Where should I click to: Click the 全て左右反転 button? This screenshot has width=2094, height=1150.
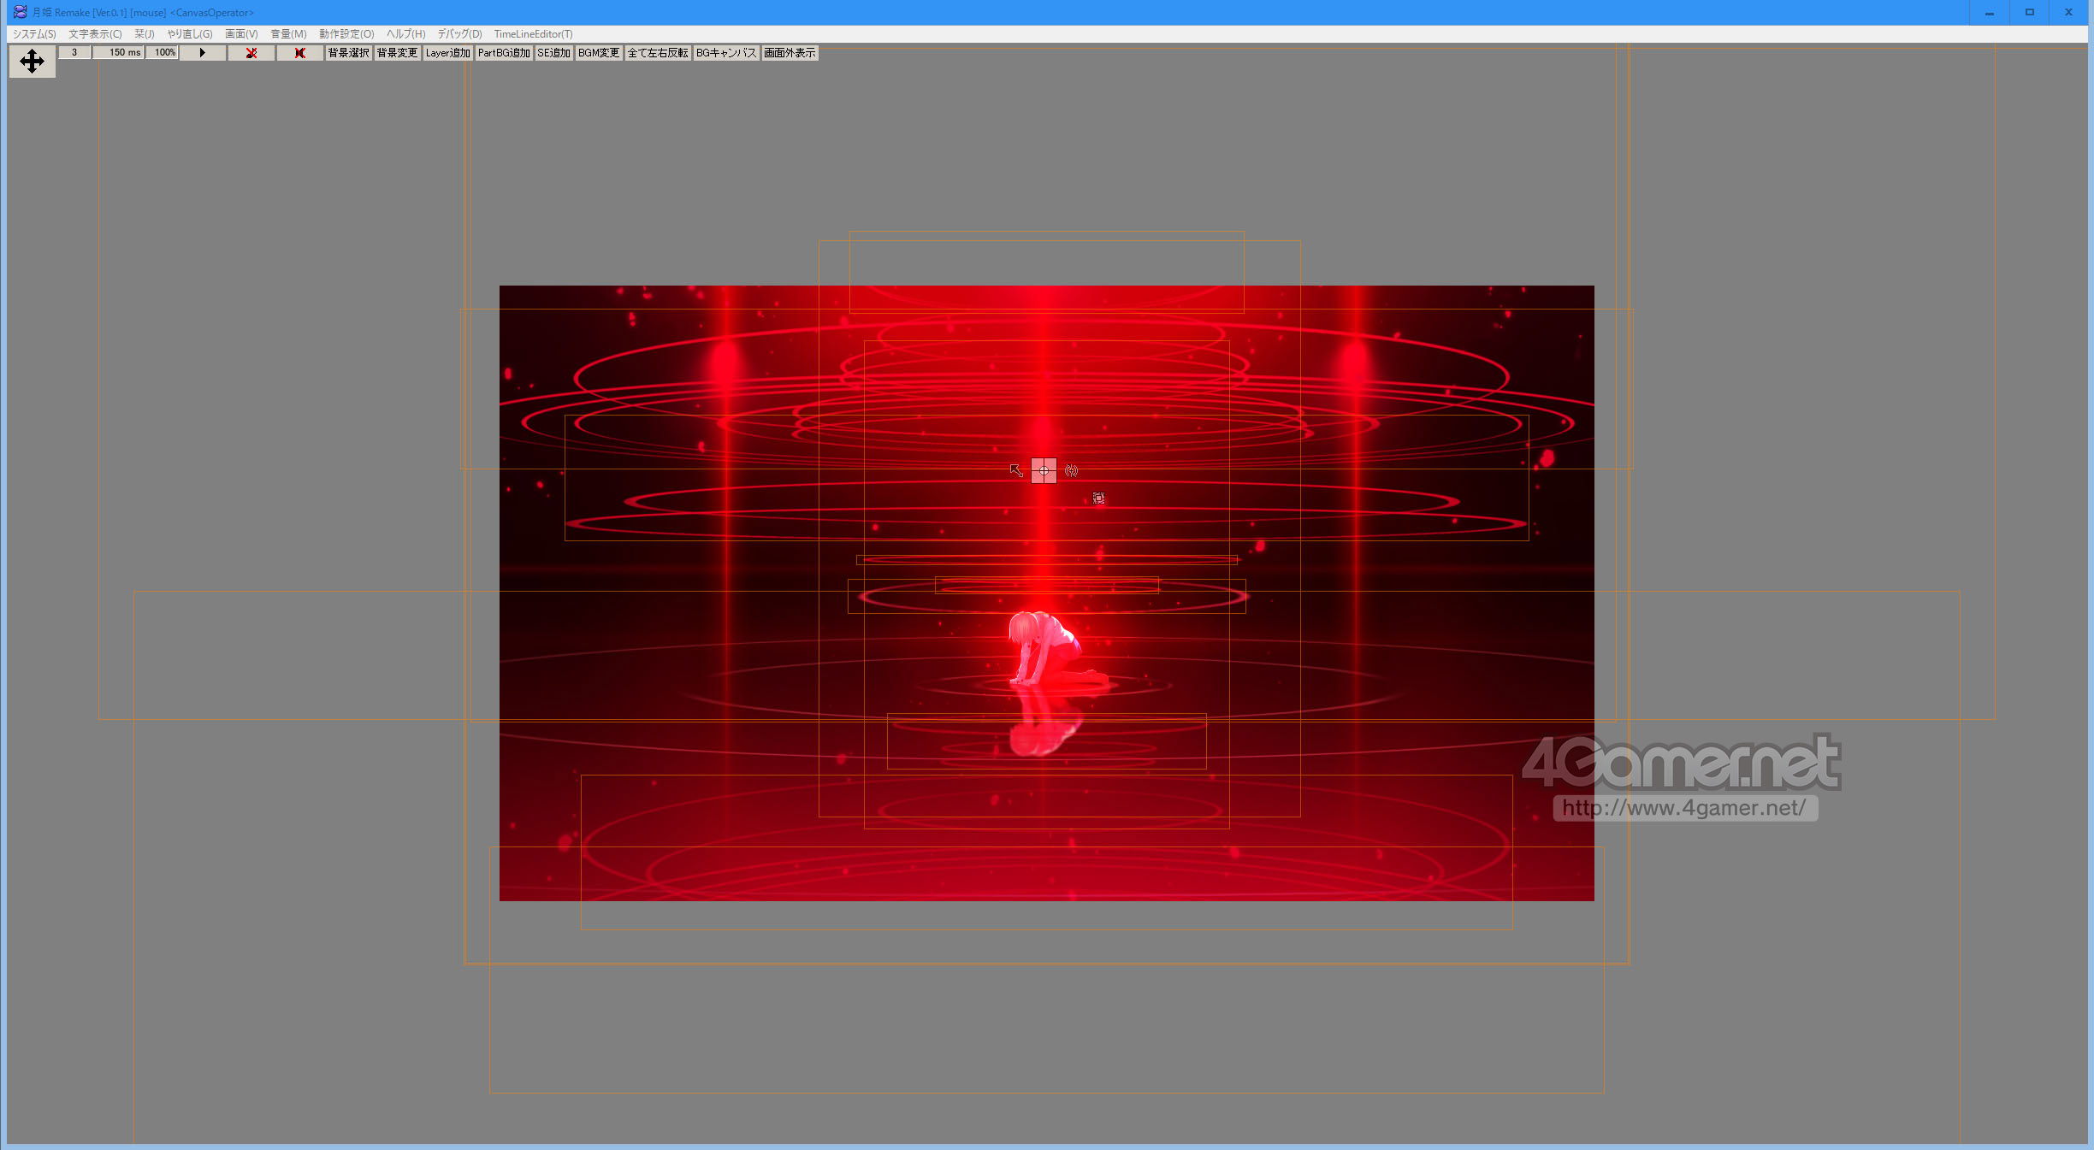[x=658, y=53]
